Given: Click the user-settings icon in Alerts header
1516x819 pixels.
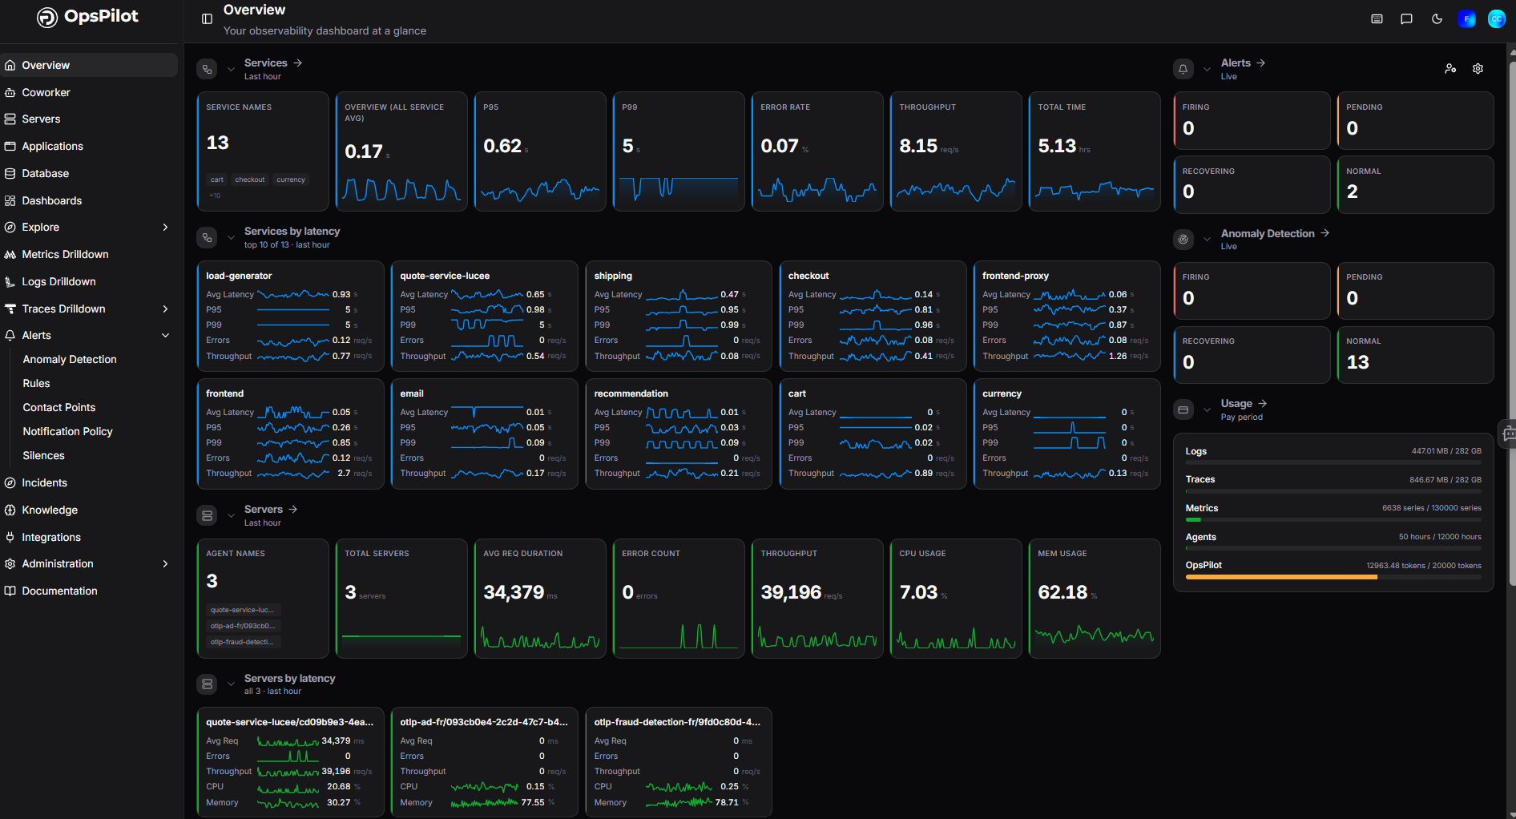Looking at the screenshot, I should pyautogui.click(x=1450, y=69).
